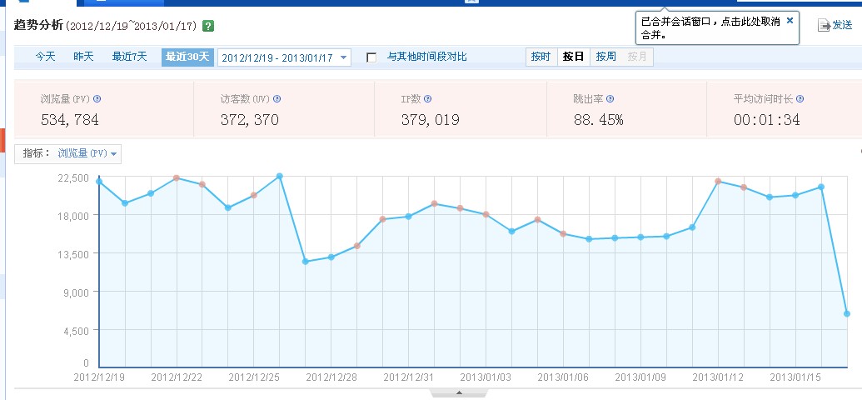Enable 与其他时间段对比 checkbox

coord(371,57)
